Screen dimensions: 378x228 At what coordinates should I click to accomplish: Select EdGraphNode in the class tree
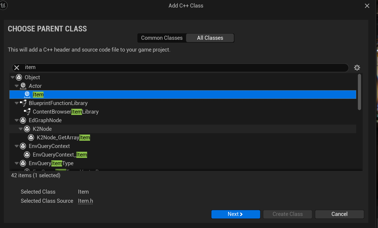pyautogui.click(x=45, y=120)
